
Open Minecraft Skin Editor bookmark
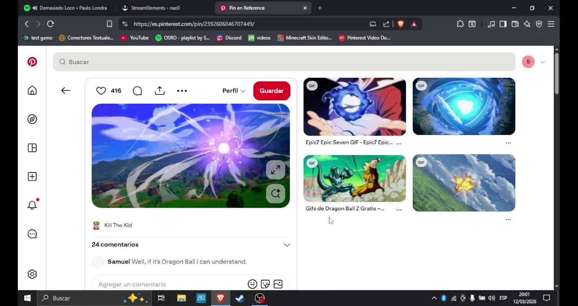(304, 38)
